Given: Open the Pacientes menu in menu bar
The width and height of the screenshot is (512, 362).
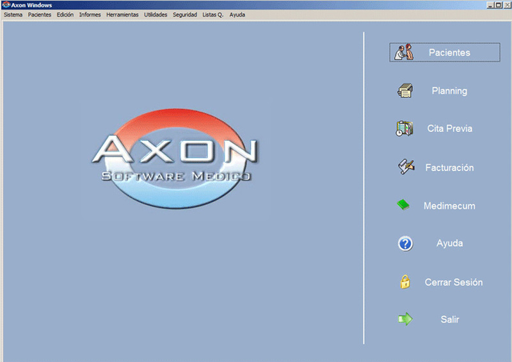Looking at the screenshot, I should pos(40,15).
